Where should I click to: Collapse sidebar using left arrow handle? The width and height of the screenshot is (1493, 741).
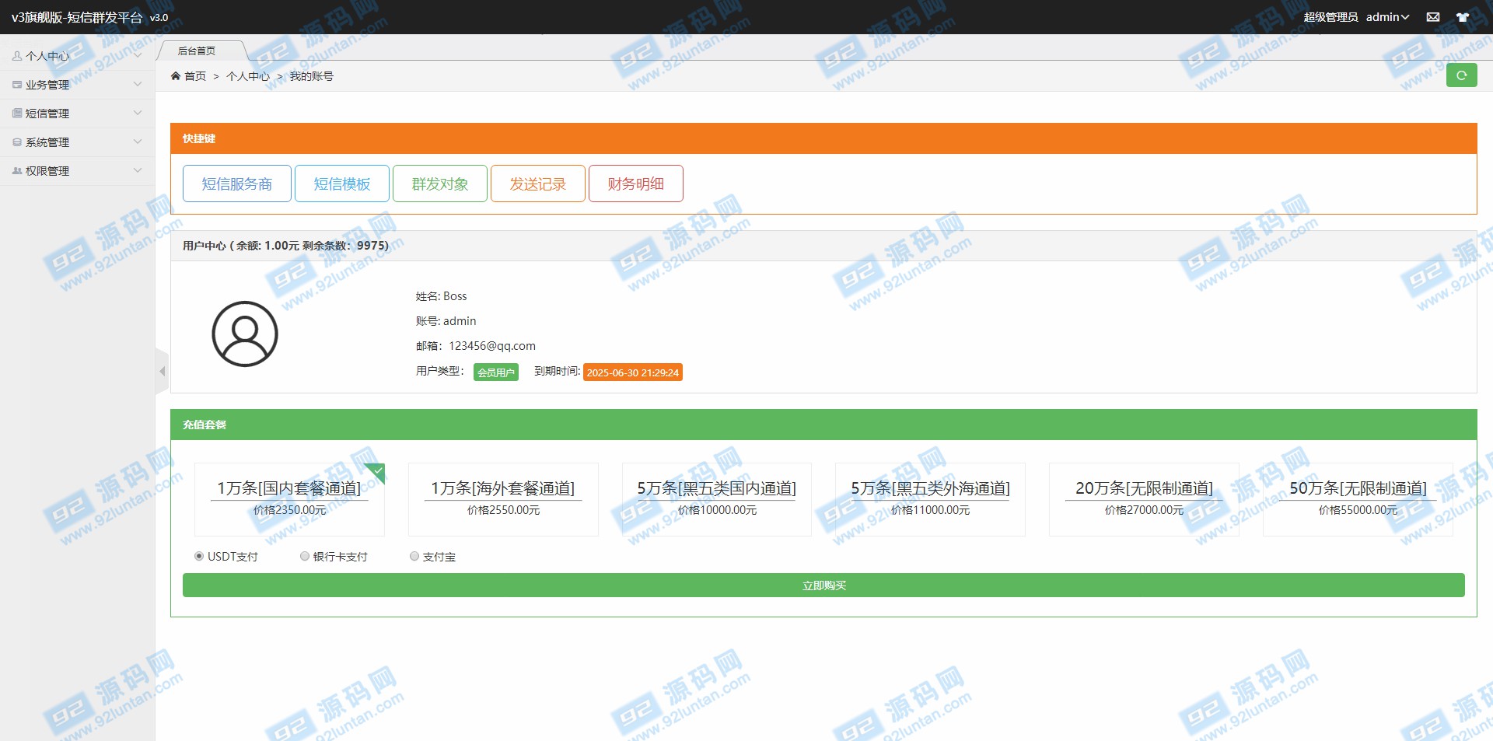pos(162,372)
